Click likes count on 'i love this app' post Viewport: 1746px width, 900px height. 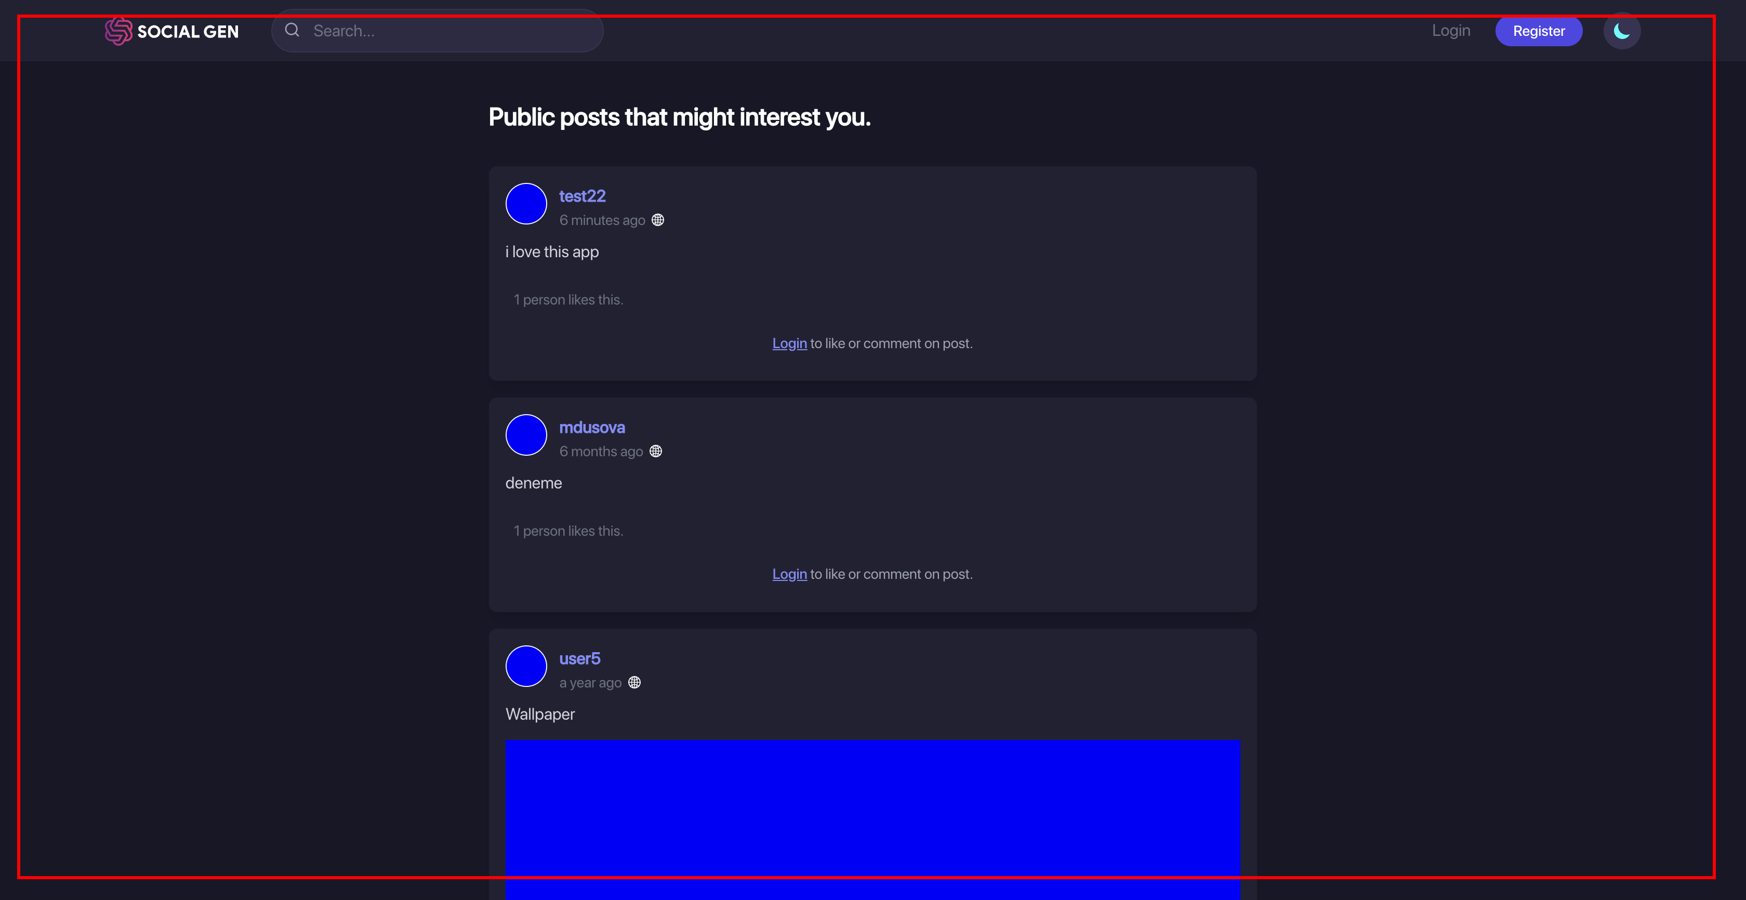[568, 299]
